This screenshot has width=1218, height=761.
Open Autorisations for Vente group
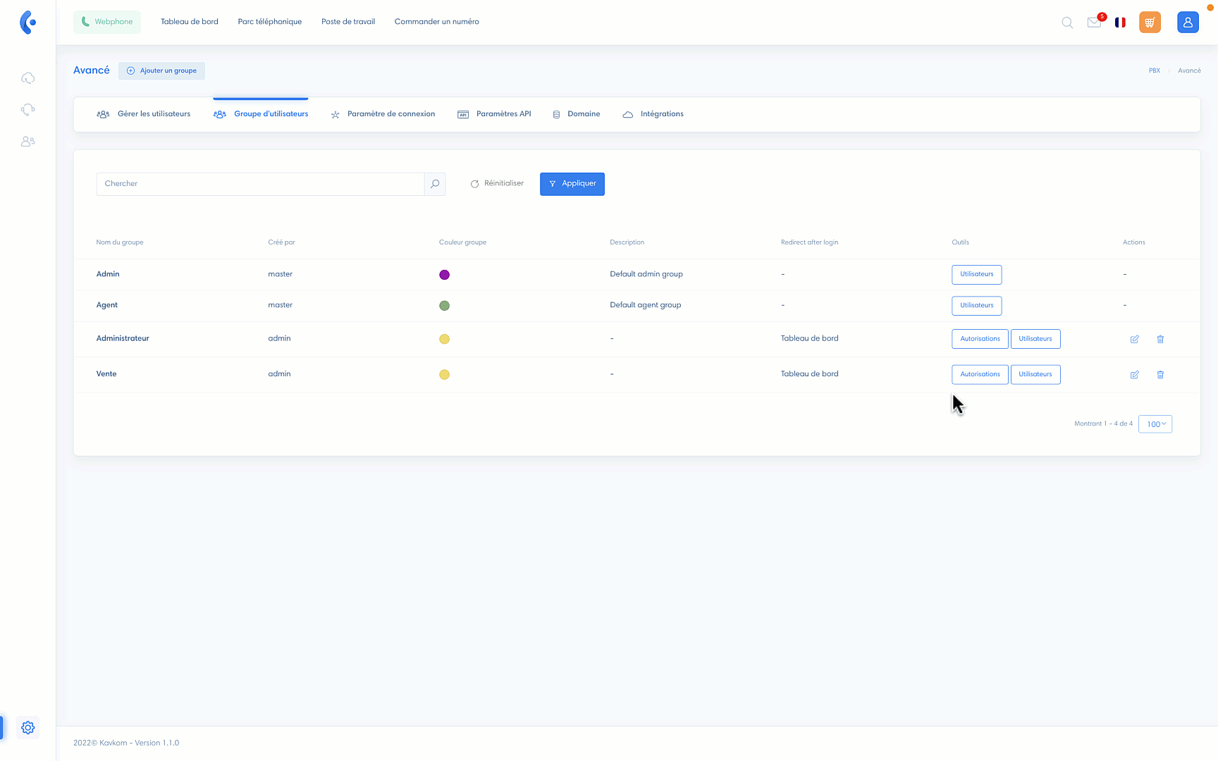[x=980, y=375]
